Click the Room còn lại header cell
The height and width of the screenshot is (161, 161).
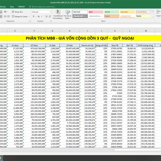(87, 45)
